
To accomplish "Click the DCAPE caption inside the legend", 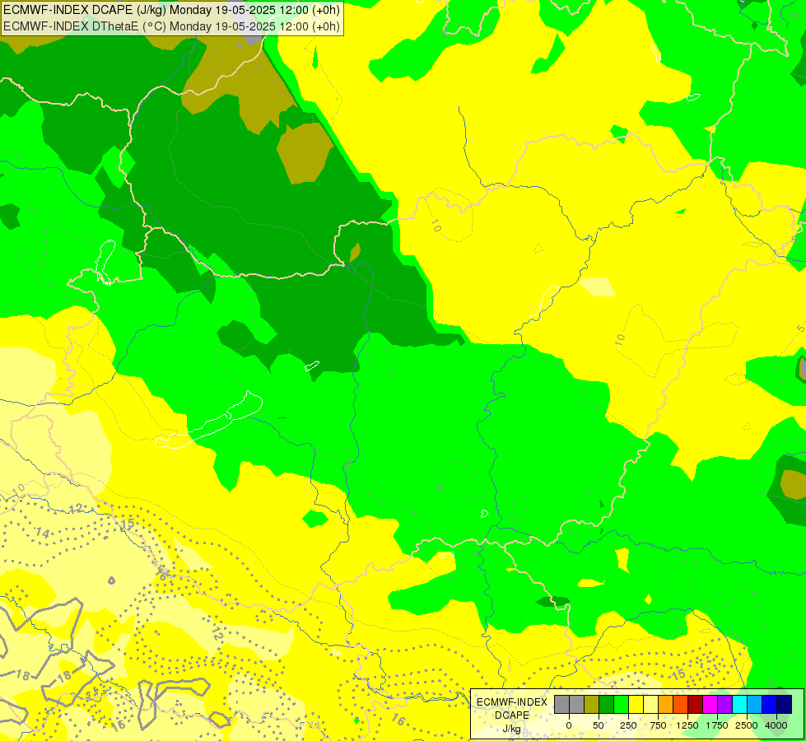I will click(512, 715).
